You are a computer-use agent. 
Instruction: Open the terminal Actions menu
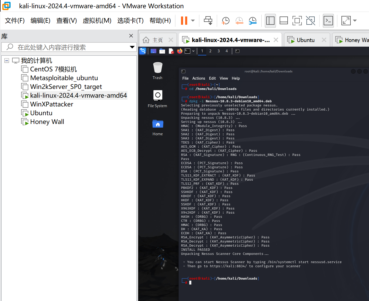coord(199,78)
